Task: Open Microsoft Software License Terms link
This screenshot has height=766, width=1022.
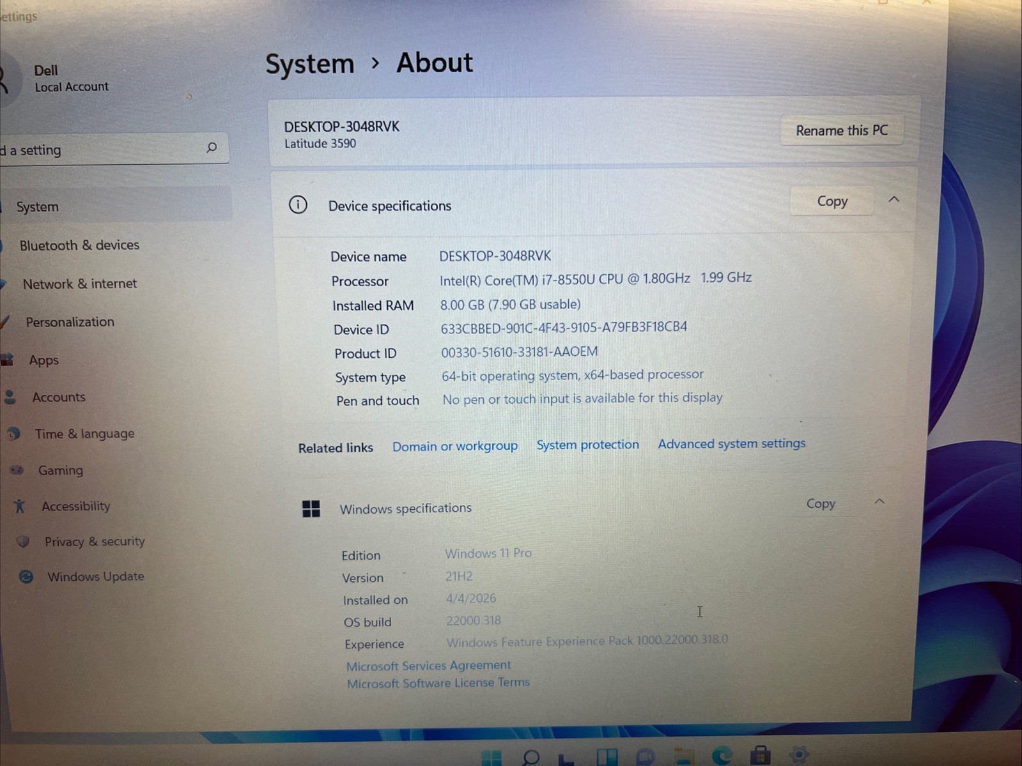Action: [x=438, y=683]
